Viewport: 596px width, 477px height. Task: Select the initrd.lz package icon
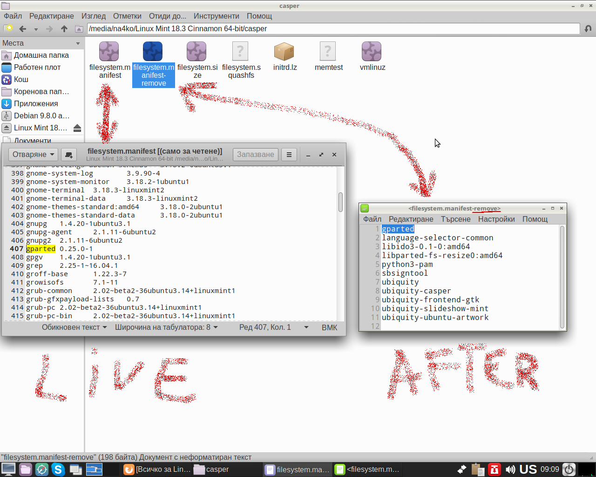284,51
